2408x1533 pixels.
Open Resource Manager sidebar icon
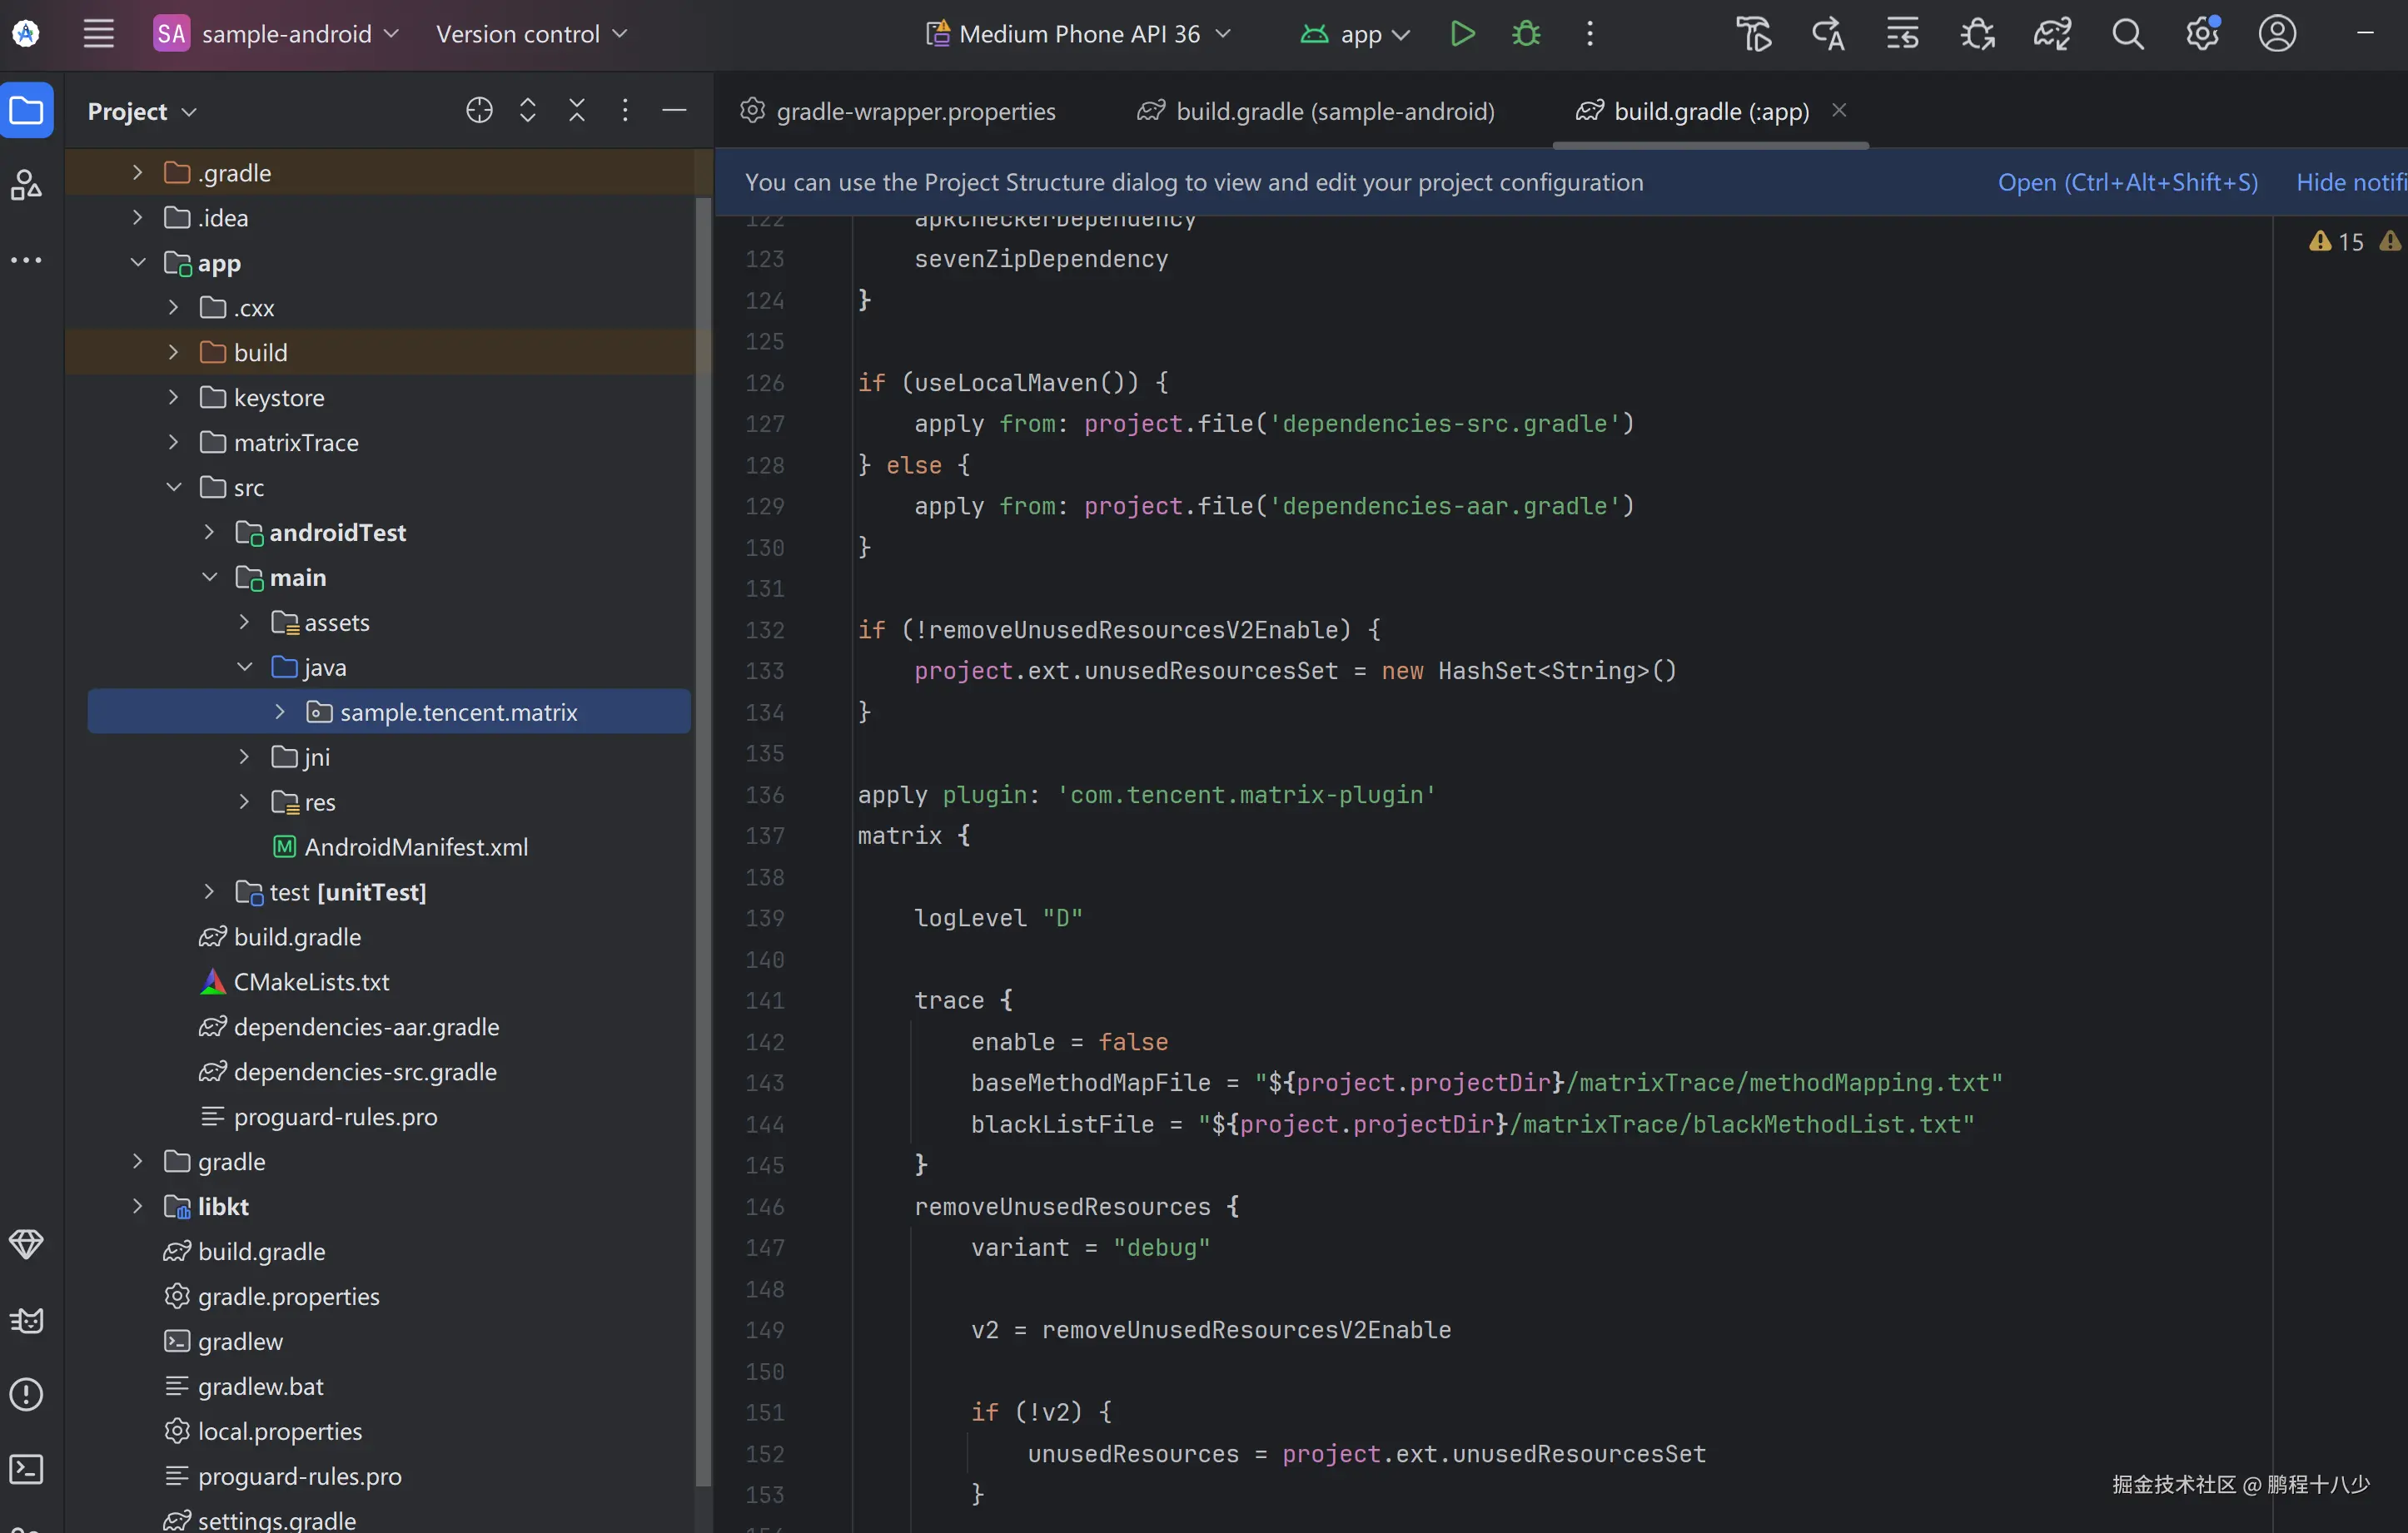coord(26,185)
